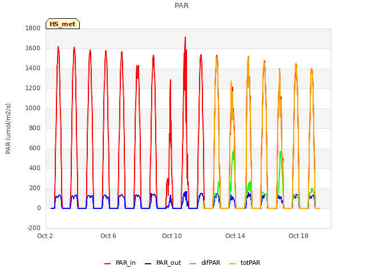Click the 200 y-axis tick label
Image resolution: width=365 pixels, height=274 pixels.
pos(35,188)
